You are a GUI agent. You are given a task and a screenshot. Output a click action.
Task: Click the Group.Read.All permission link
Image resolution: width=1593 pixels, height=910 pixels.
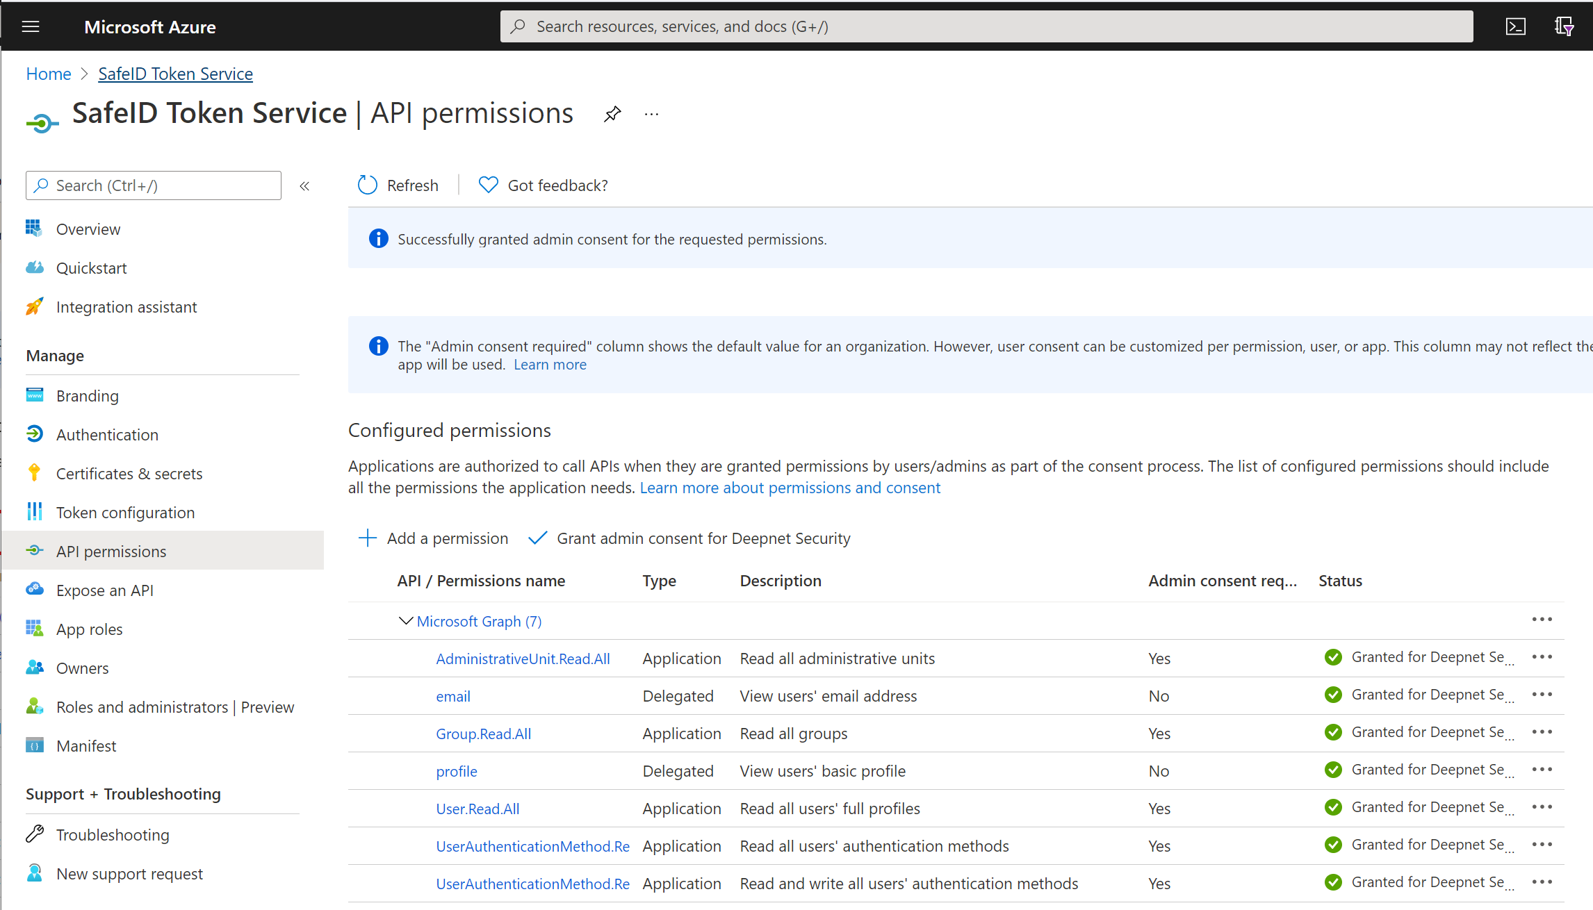[x=483, y=734]
